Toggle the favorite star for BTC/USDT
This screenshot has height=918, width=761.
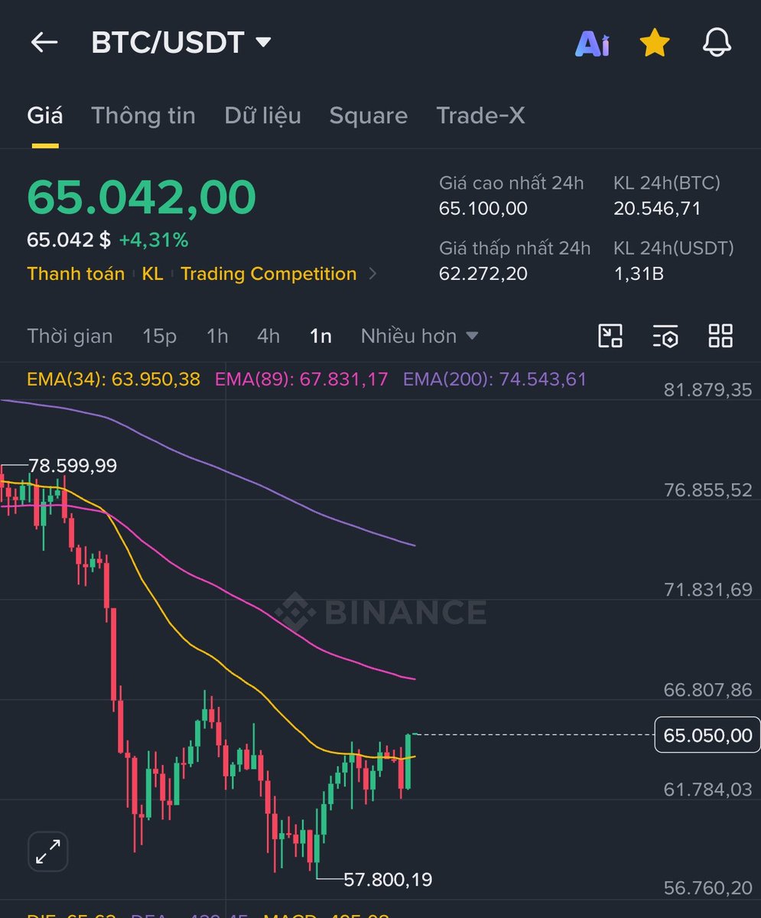point(655,44)
